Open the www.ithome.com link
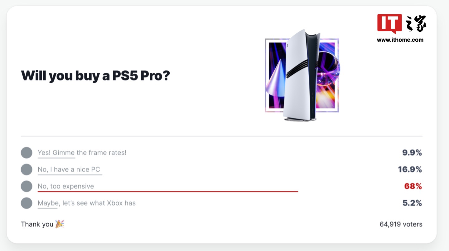 400,40
